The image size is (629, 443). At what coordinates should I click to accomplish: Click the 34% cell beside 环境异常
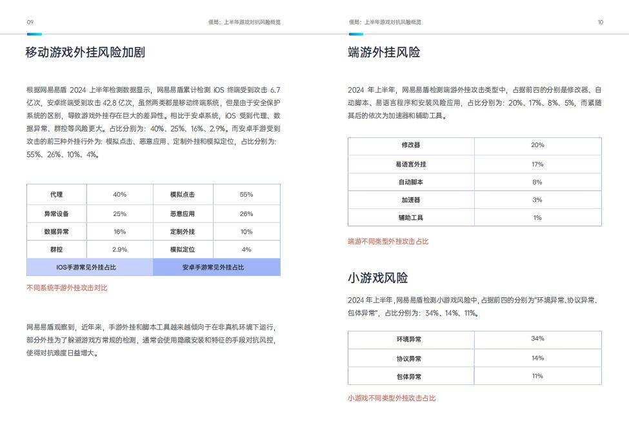537,339
